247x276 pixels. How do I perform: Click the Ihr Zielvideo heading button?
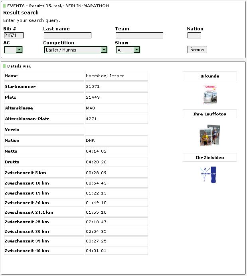pyautogui.click(x=210, y=157)
